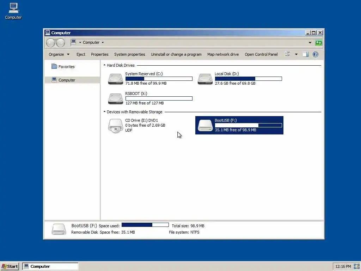Select the RSBOOT (X:) drive icon
This screenshot has height=271, width=361.
116,99
